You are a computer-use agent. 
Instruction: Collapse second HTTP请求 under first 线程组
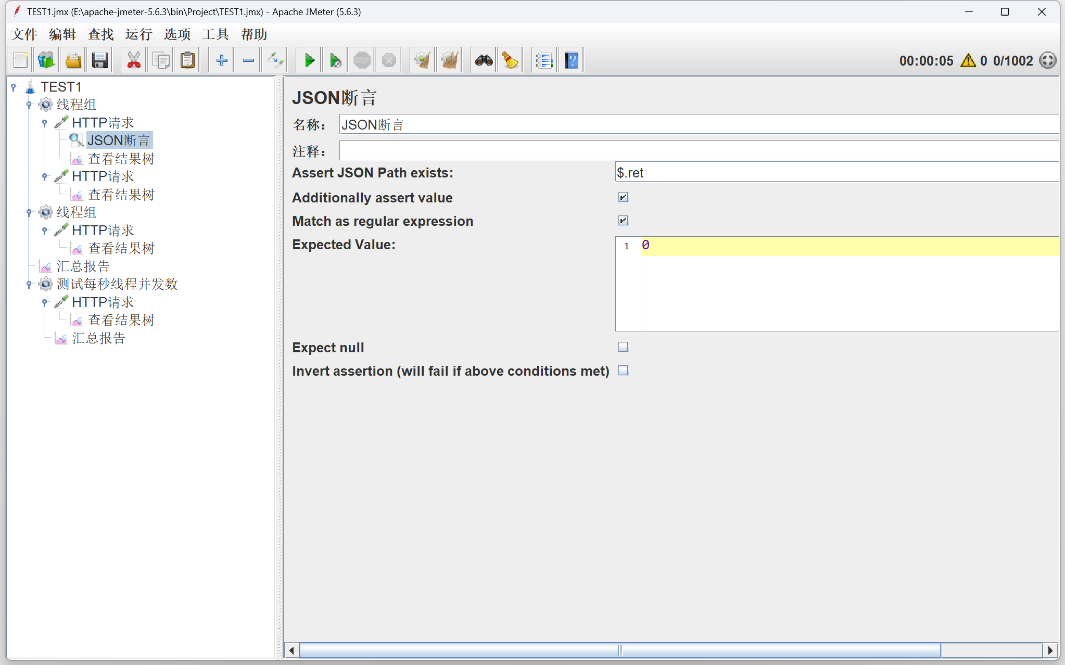(45, 176)
